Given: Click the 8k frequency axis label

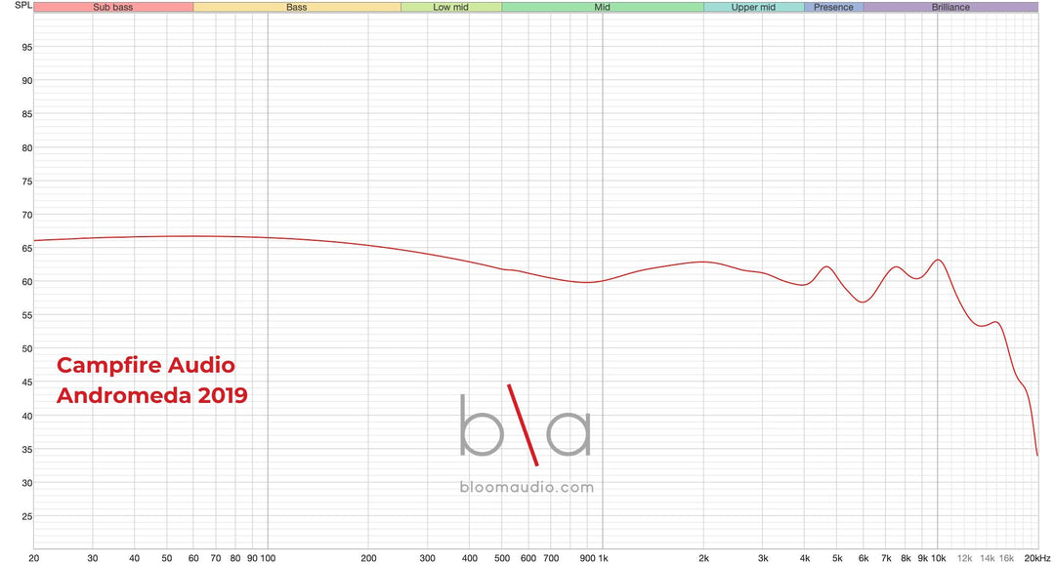Looking at the screenshot, I should point(906,558).
